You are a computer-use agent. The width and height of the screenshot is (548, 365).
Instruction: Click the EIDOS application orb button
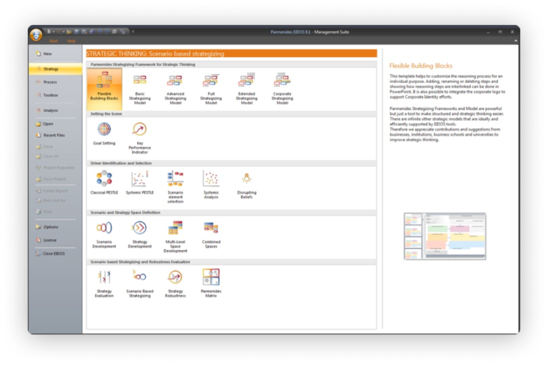pyautogui.click(x=36, y=36)
